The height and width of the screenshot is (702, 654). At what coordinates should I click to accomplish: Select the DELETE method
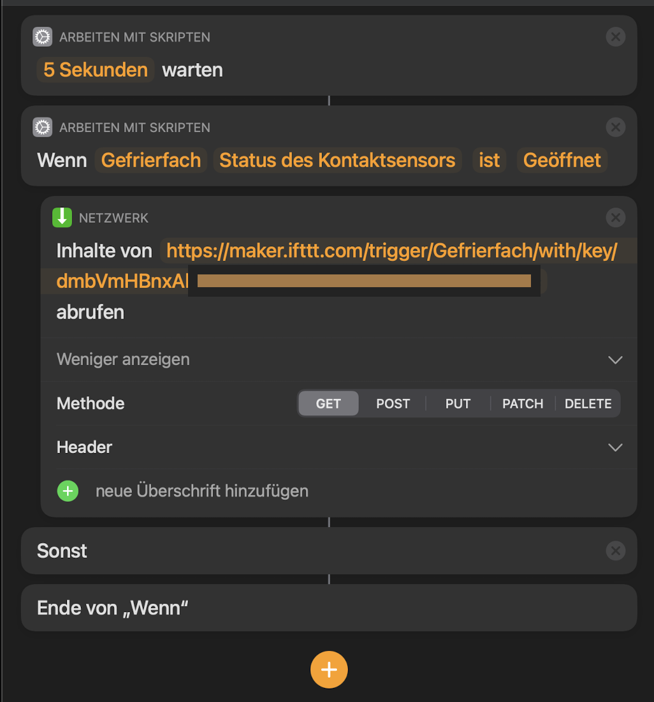click(588, 404)
